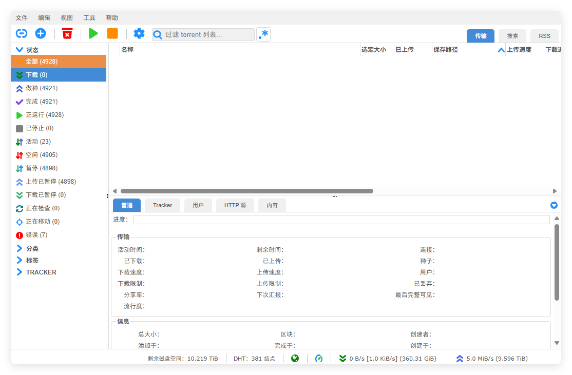Collapse the info panel via blue chevron
This screenshot has width=572, height=375.
554,205
